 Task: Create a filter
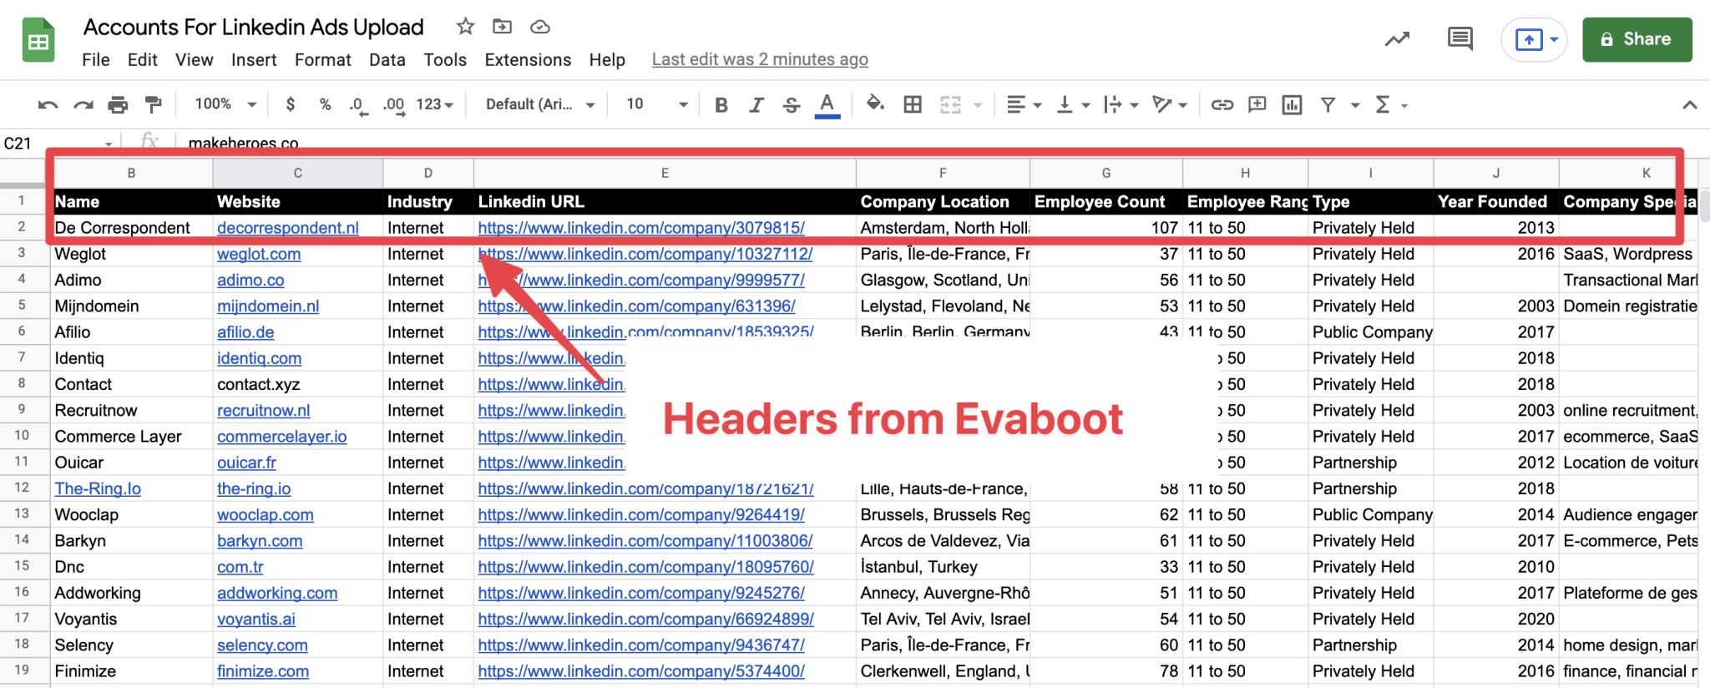point(1328,104)
